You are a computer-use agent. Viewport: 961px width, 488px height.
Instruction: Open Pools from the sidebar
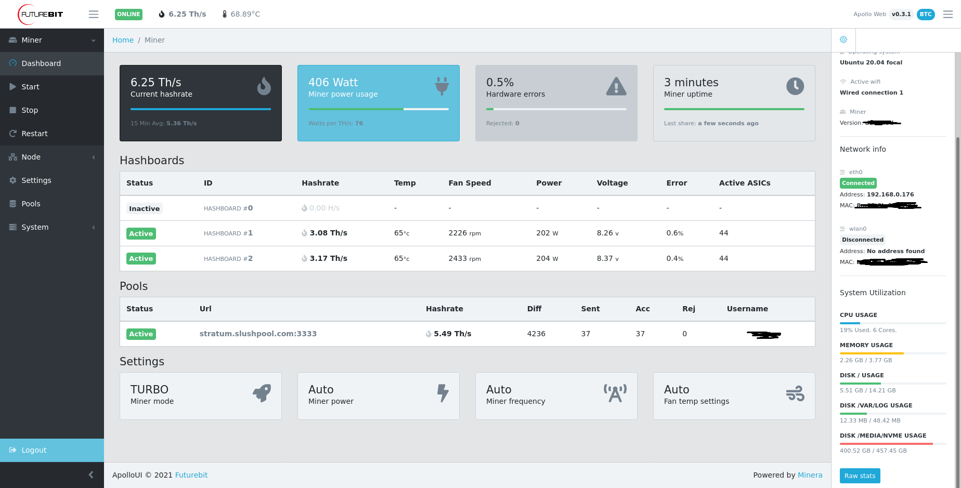pyautogui.click(x=52, y=204)
